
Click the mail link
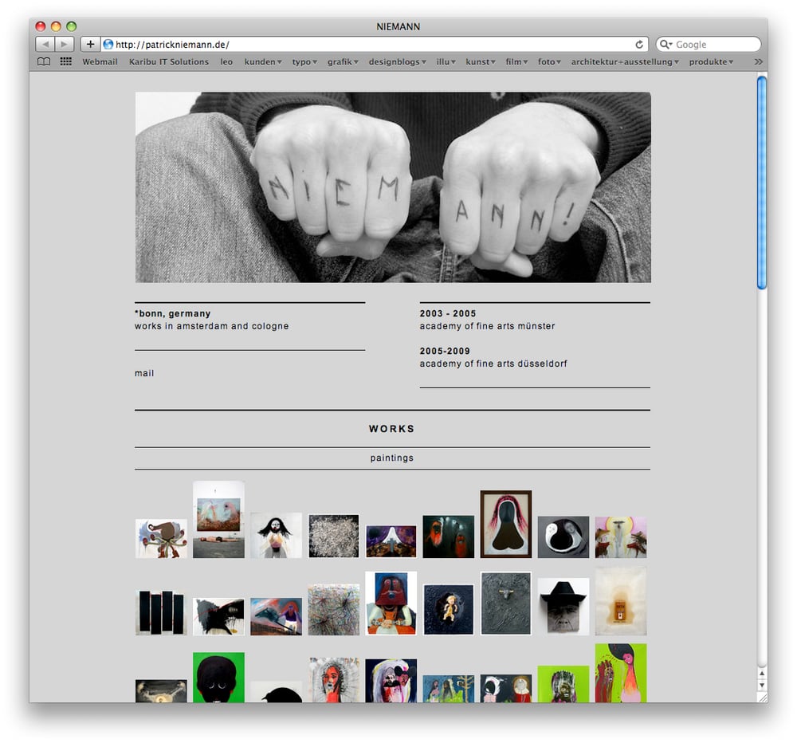[144, 373]
